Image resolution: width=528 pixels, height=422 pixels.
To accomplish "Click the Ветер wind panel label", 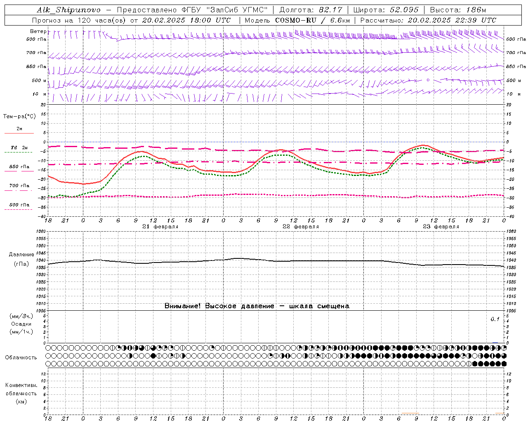I will coord(38,32).
